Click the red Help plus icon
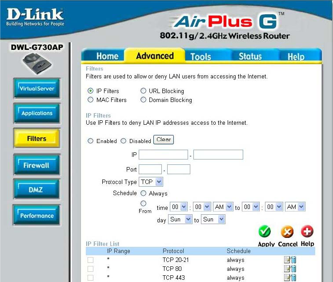 [307, 231]
